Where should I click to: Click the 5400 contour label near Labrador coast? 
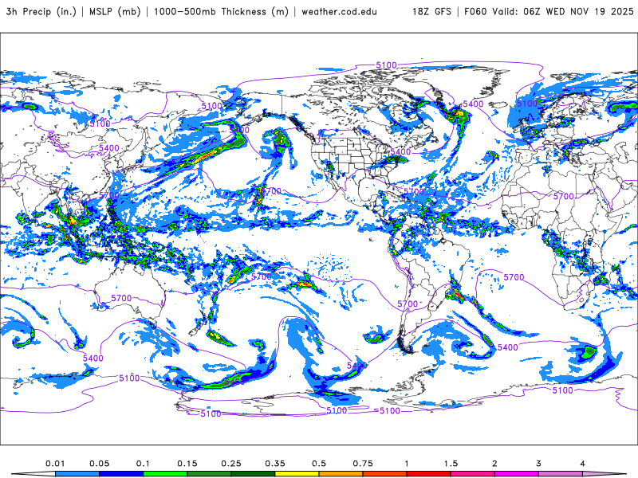[x=473, y=104]
